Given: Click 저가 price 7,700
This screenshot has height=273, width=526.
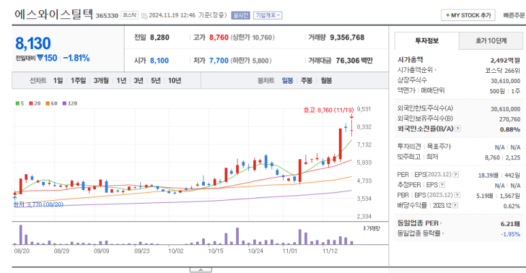Looking at the screenshot, I should pos(218,61).
